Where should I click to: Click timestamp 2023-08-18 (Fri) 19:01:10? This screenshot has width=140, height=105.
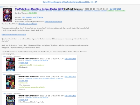coord(96,9)
